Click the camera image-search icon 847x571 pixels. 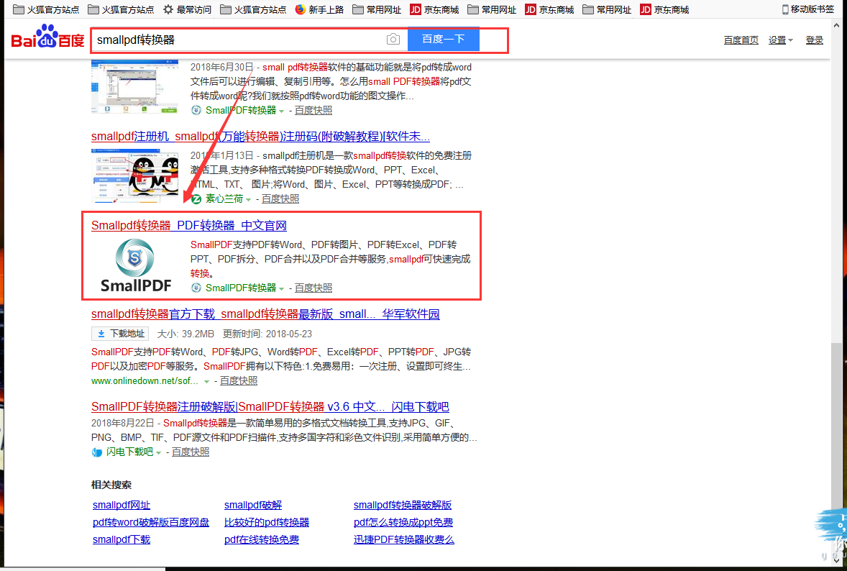(393, 40)
